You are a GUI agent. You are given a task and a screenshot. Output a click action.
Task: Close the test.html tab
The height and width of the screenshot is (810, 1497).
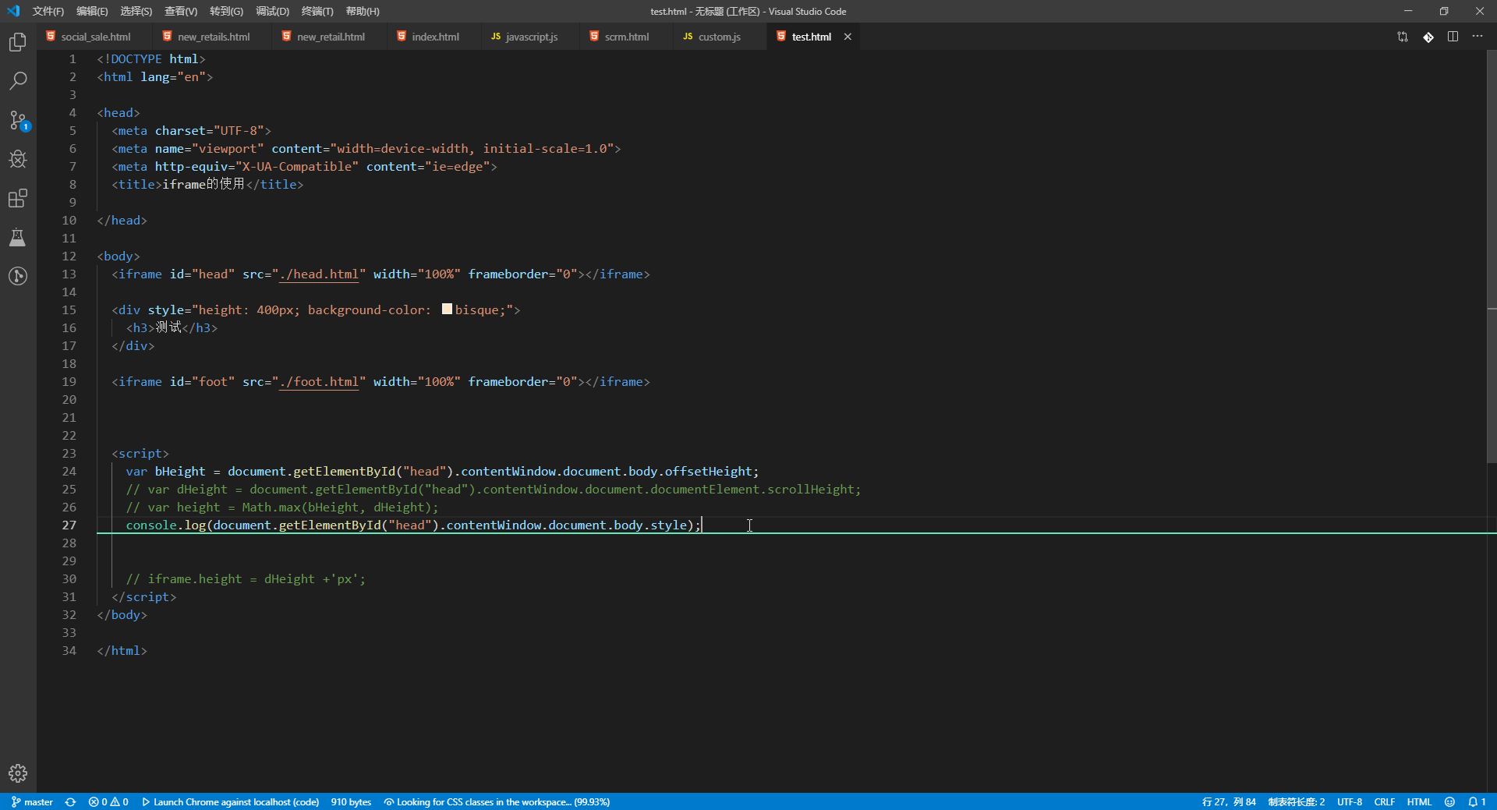coord(848,37)
